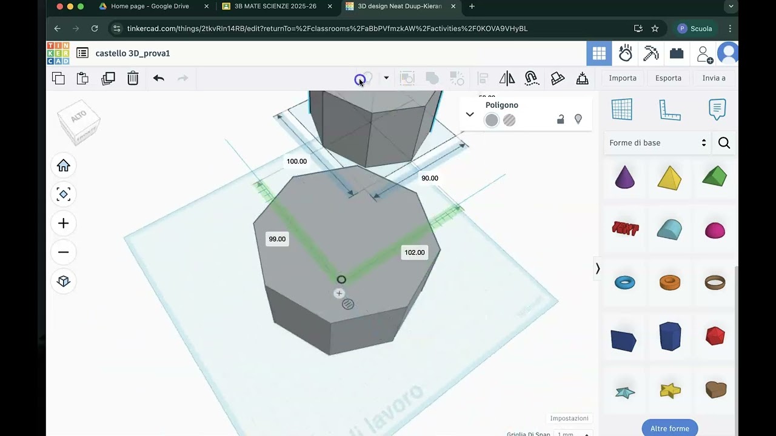Open the Sim Lab icon
This screenshot has height=436, width=776.
(x=625, y=53)
